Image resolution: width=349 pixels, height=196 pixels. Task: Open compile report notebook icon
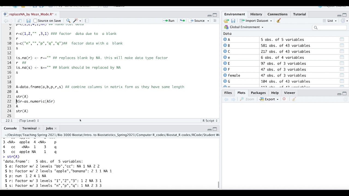[87, 21]
